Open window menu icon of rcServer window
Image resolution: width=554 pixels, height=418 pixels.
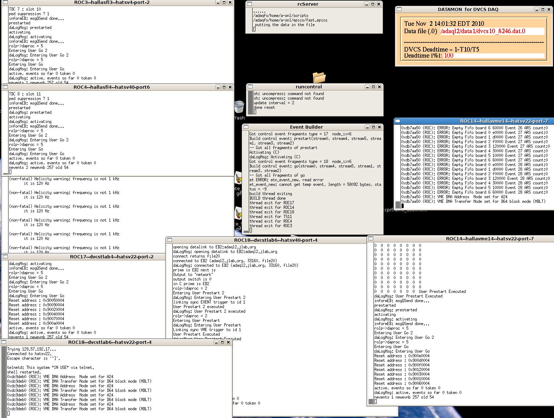(249, 4)
